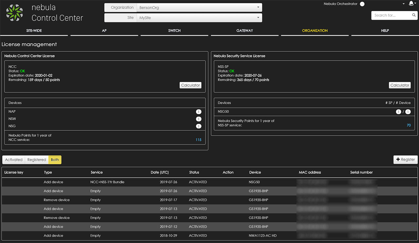Click the NSG device row label

click(12, 126)
